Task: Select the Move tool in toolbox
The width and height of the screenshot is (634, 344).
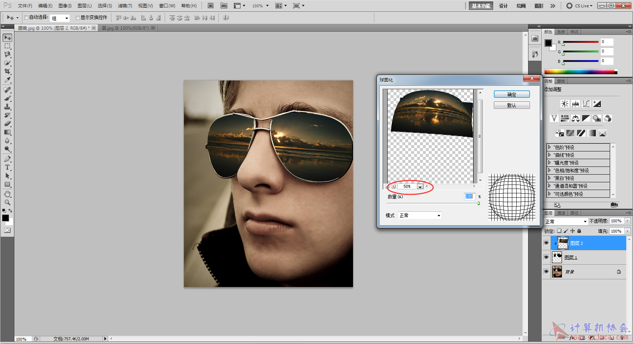Action: 7,38
